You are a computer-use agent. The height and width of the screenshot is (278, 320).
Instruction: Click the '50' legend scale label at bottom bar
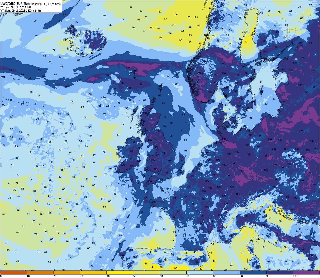pyautogui.click(x=135, y=276)
